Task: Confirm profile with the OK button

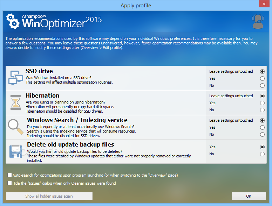Action: 249,196
